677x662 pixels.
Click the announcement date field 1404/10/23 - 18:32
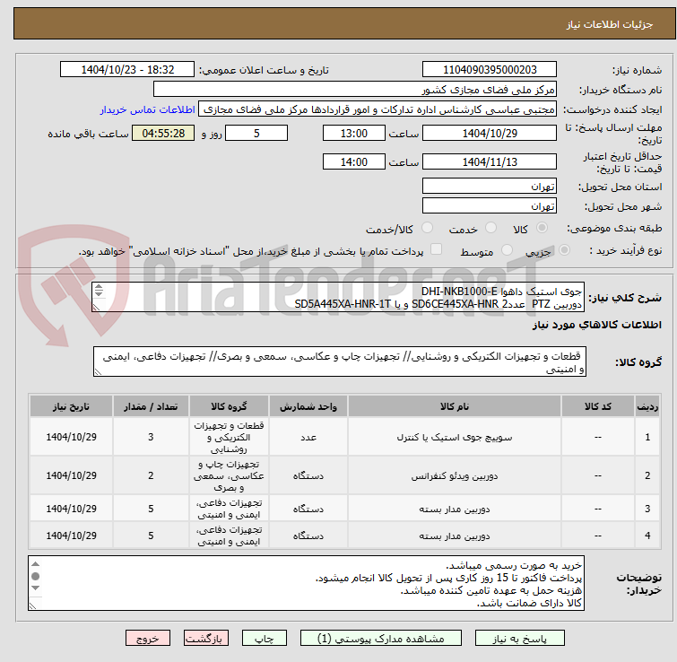pos(127,70)
